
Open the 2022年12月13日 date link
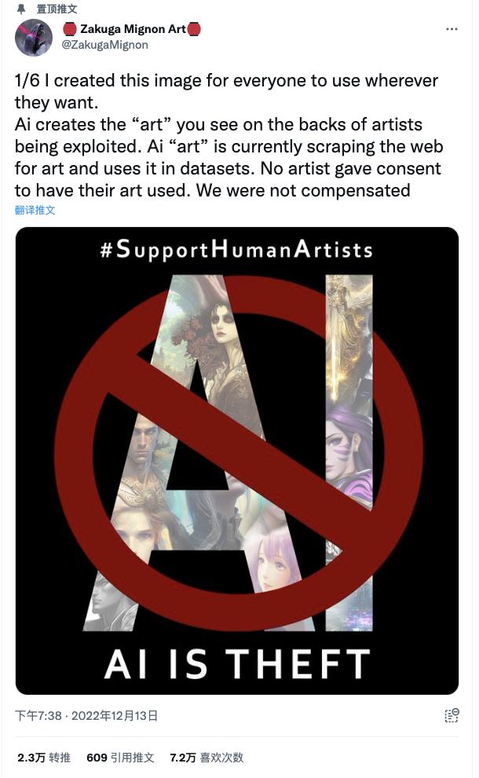pyautogui.click(x=114, y=715)
